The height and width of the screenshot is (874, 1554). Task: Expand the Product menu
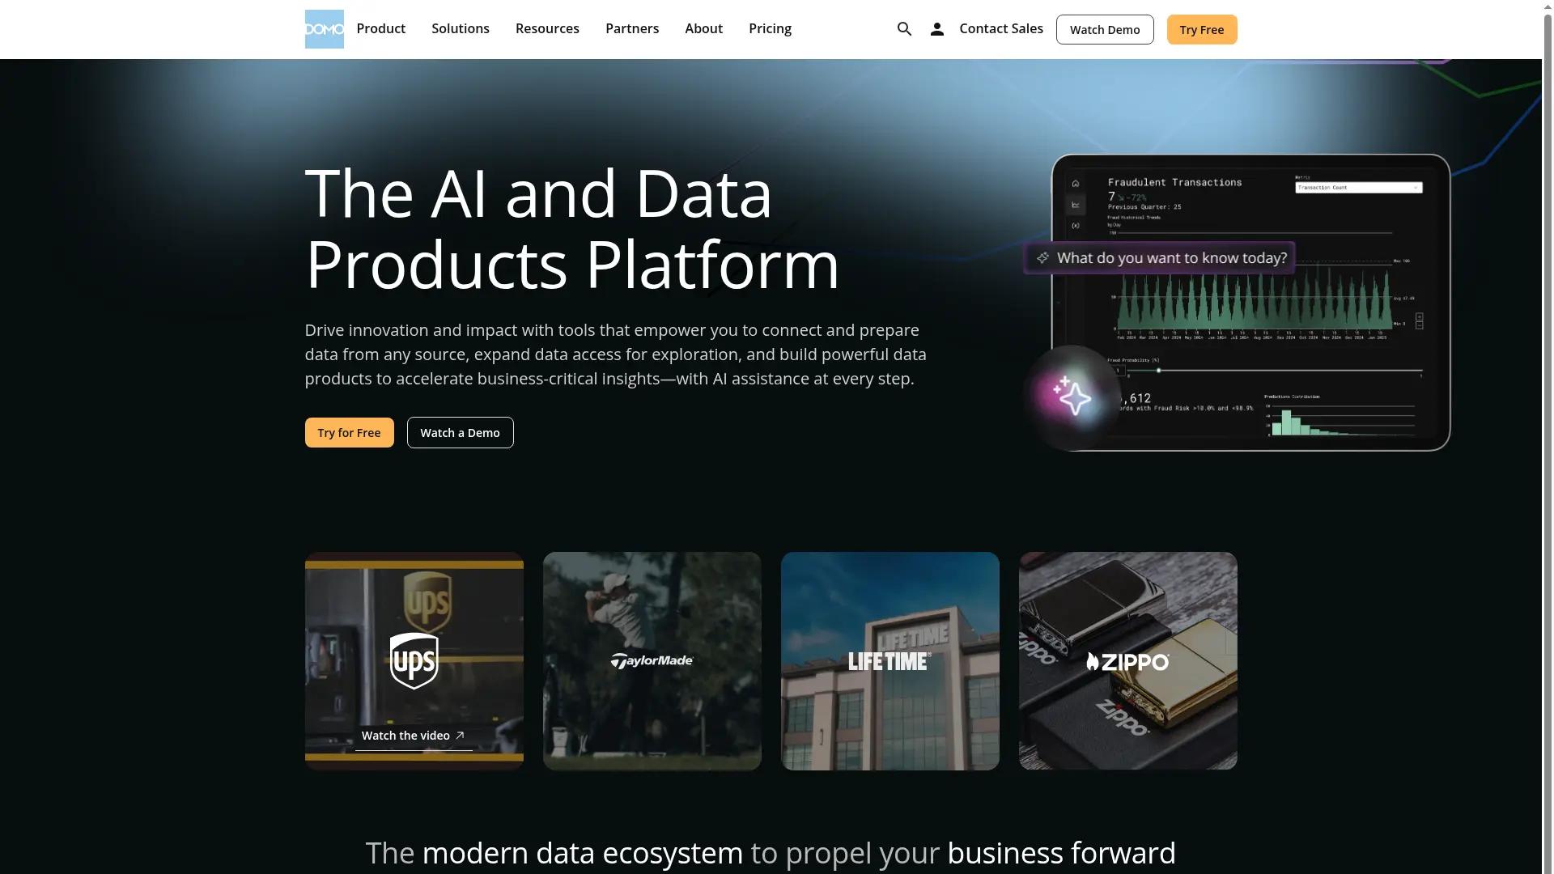(x=380, y=29)
